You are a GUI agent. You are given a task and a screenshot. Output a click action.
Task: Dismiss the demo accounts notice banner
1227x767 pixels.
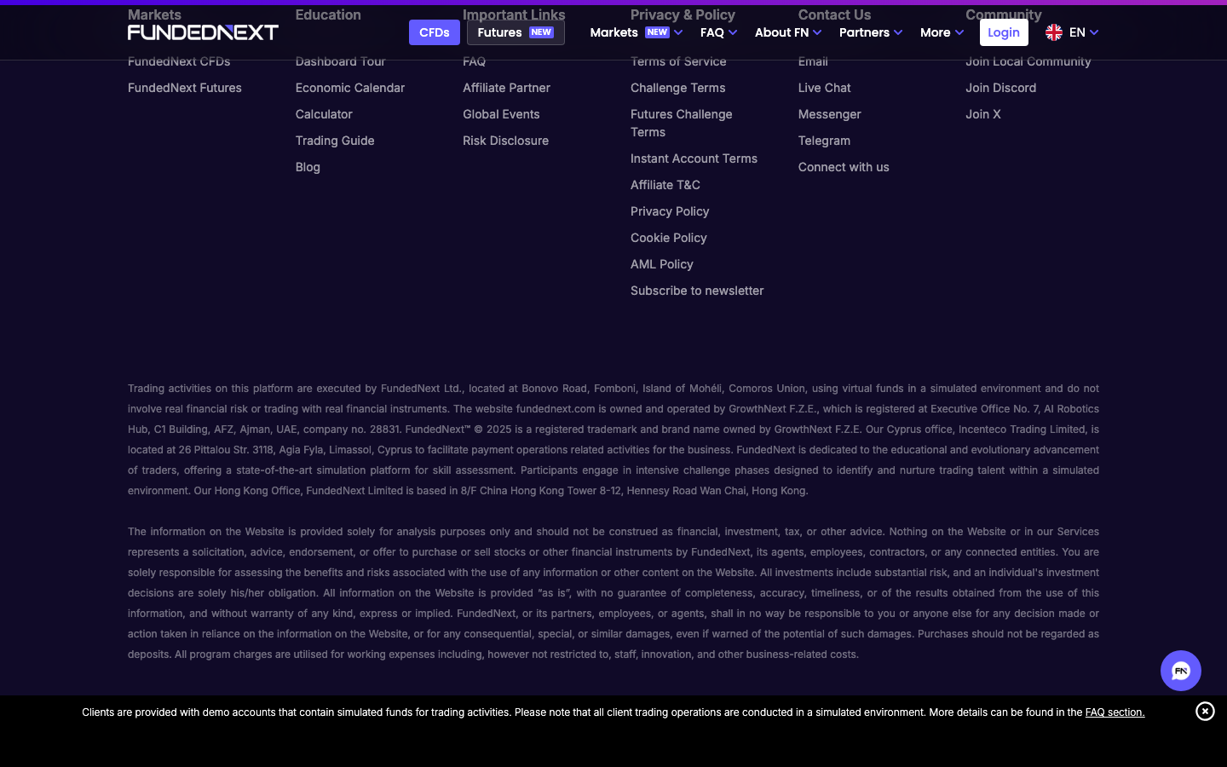coord(1204,712)
